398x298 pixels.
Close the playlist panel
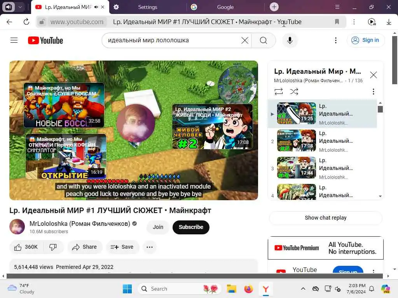click(x=373, y=75)
